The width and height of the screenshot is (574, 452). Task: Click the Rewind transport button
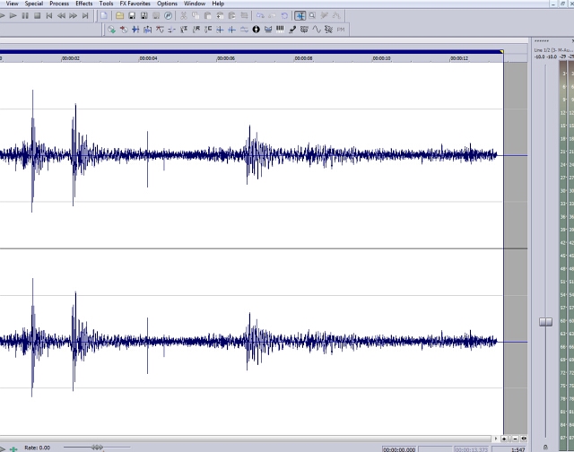(61, 16)
